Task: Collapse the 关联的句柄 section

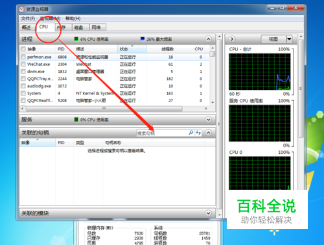Action: (x=208, y=133)
